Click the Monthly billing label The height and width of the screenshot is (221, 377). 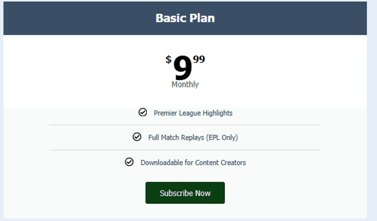point(185,85)
